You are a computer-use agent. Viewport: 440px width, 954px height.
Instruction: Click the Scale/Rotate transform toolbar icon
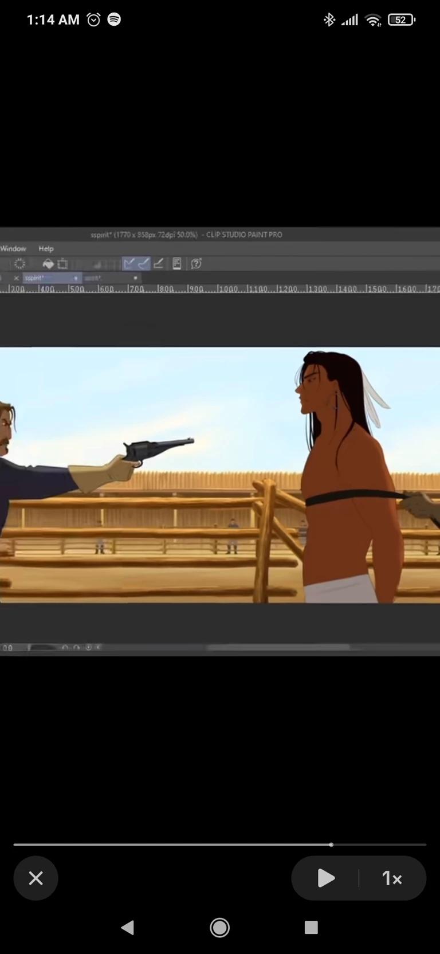tap(63, 263)
